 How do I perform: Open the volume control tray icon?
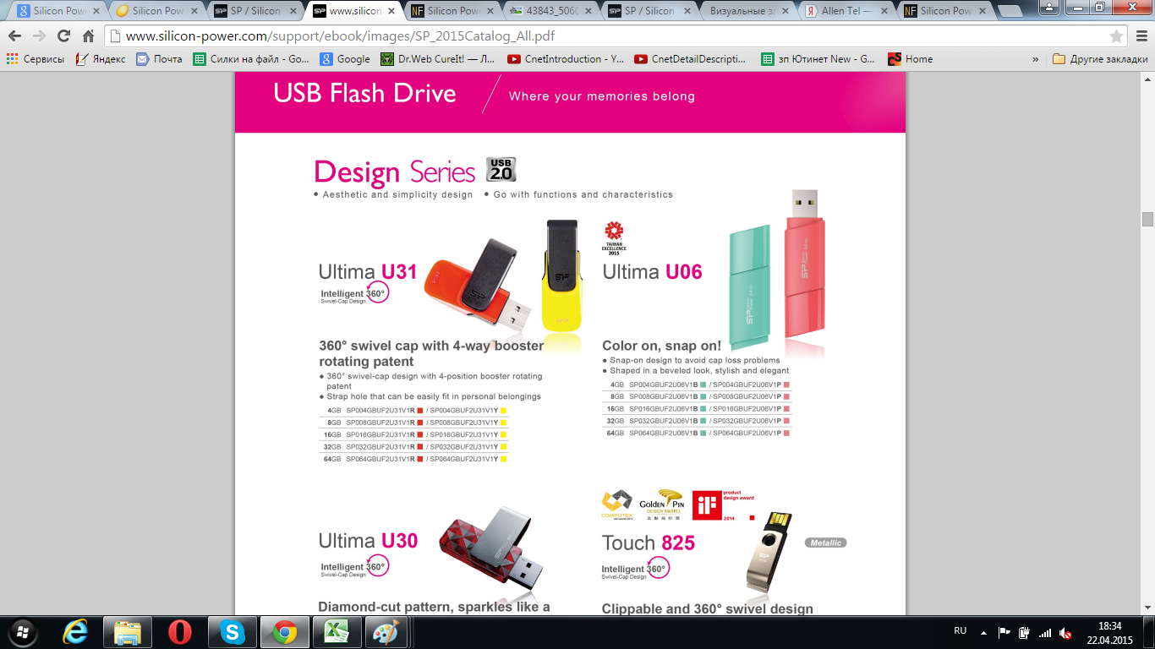tap(1065, 632)
